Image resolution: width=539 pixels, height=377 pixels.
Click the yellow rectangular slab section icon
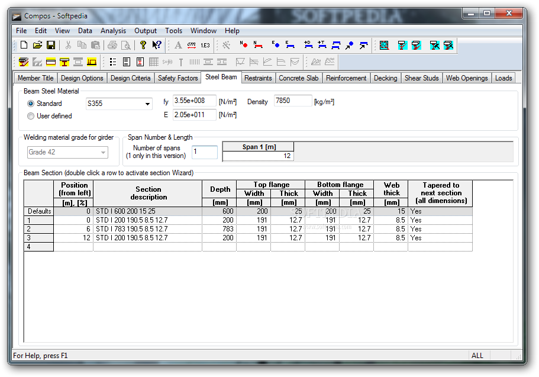(51, 62)
